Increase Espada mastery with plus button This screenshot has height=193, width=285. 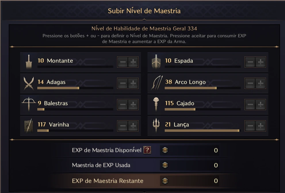261,62
